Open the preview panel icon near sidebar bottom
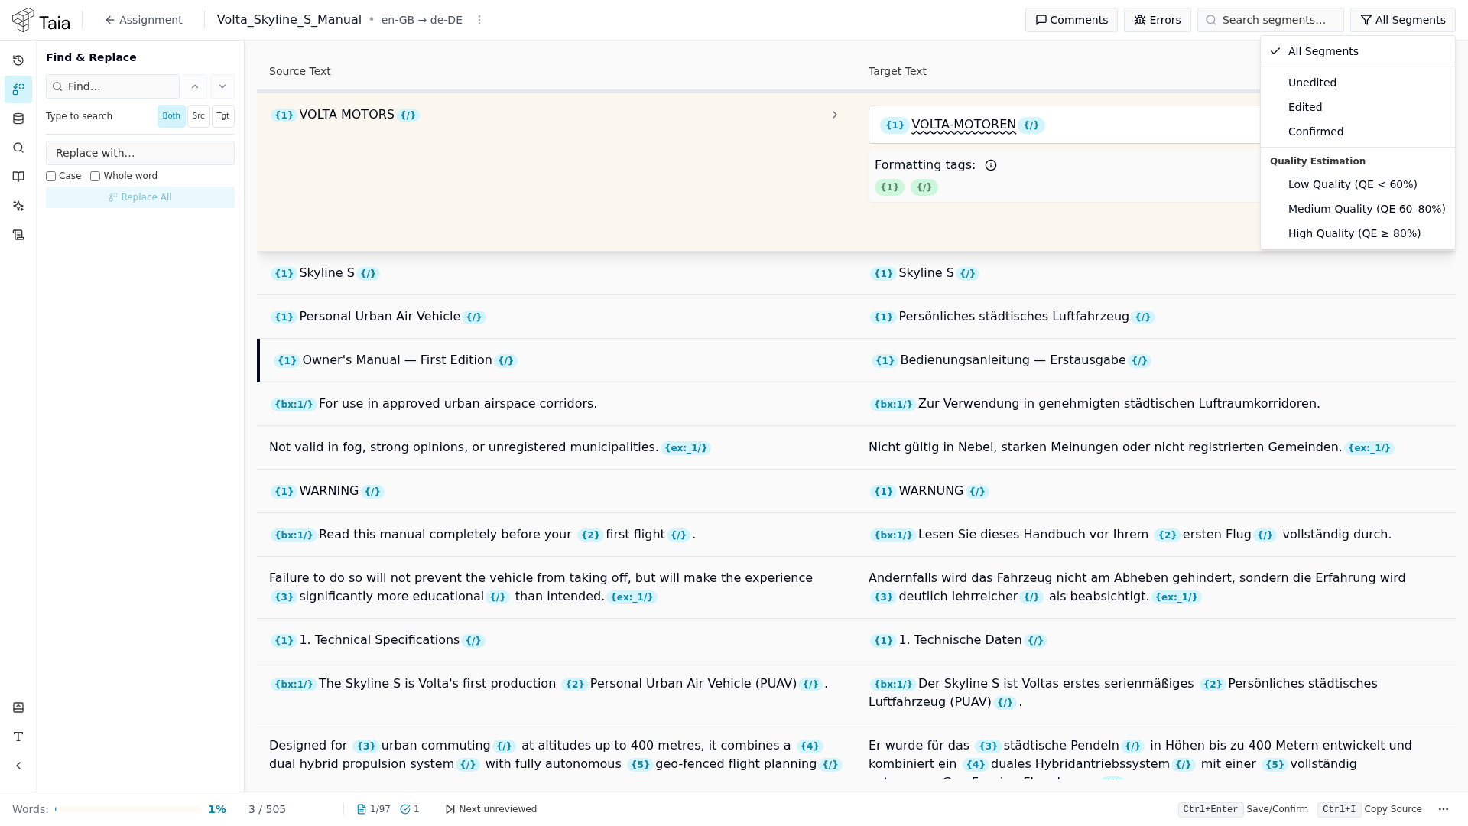Image resolution: width=1468 pixels, height=826 pixels. point(18,707)
